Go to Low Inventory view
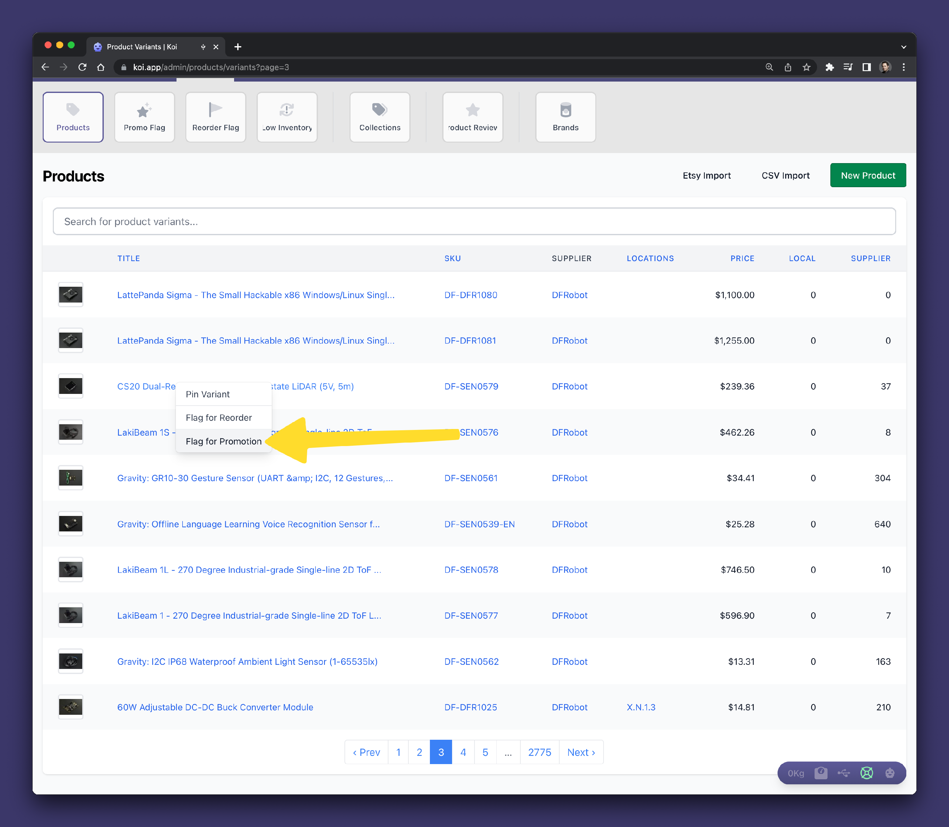The image size is (949, 827). point(287,117)
